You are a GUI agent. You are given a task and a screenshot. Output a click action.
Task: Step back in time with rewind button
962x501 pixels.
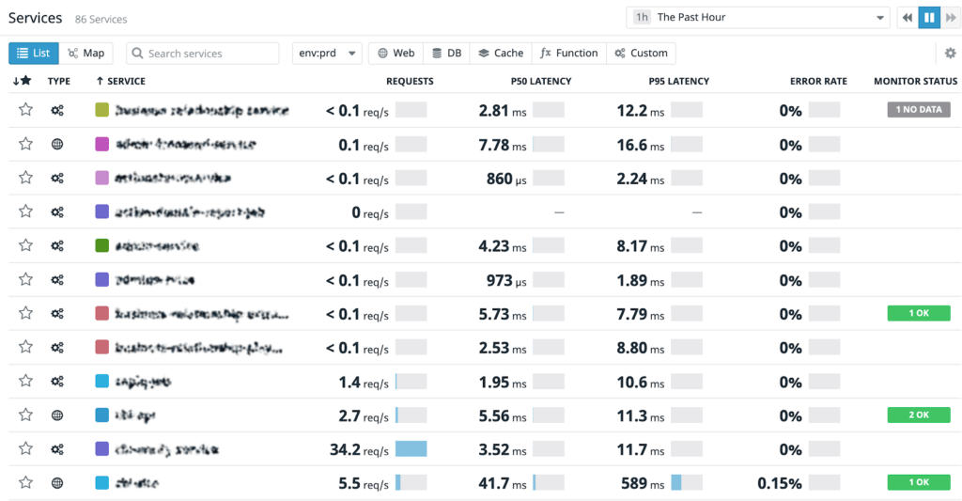point(907,18)
